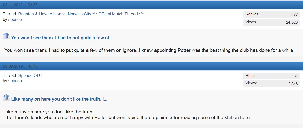Click the "Thread:" label of the first result
Screen dimensions: 303x128
tap(10, 14)
